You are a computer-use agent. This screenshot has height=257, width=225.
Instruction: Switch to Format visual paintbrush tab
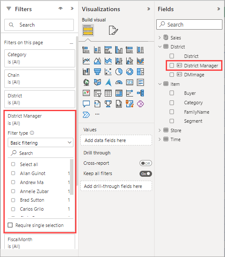click(x=113, y=30)
